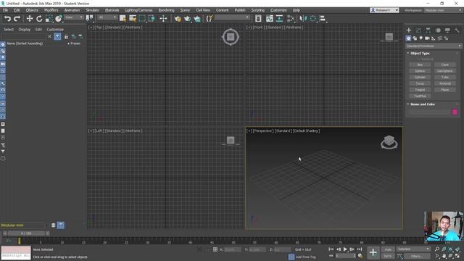Activate the Select and Move tool
This screenshot has width=464, height=261.
[30, 19]
